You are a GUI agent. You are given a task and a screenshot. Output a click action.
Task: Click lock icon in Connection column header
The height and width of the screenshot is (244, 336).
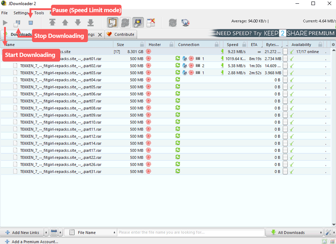tap(217, 44)
